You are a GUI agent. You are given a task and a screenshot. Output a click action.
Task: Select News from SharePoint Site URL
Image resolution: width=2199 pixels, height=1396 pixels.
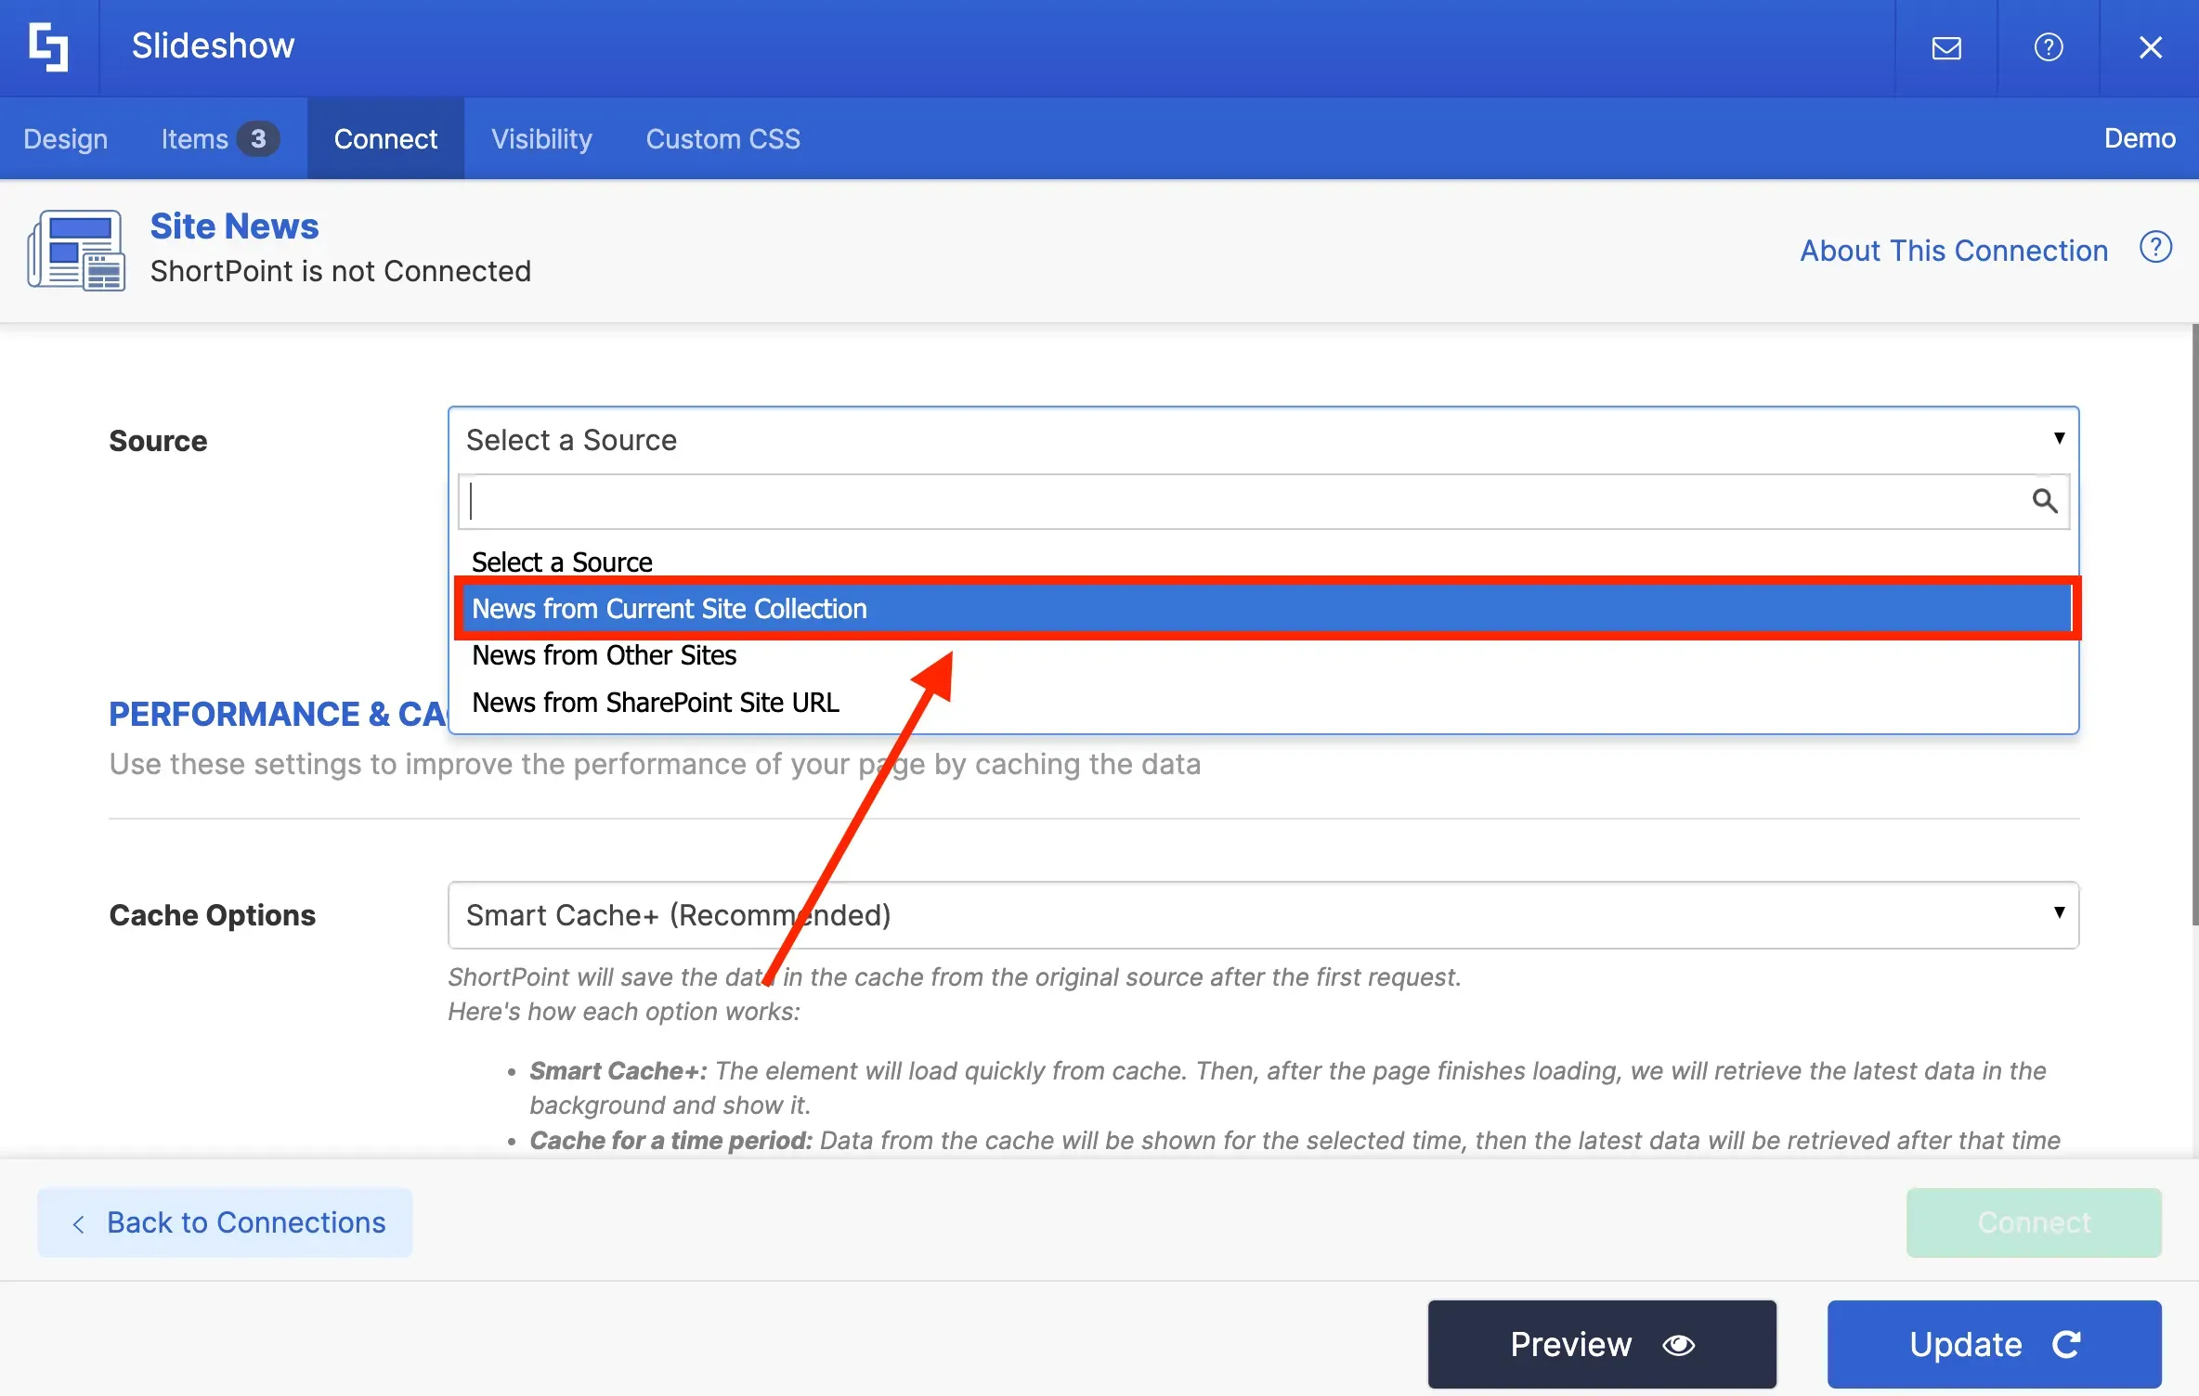click(x=1264, y=703)
